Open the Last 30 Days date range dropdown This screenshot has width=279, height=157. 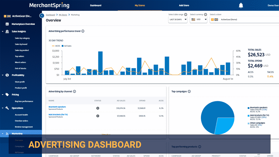click(178, 19)
